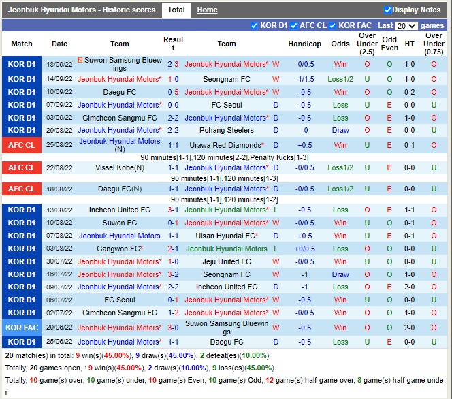Image resolution: width=452 pixels, height=399 pixels.
Task: Select the Total tab
Action: (176, 10)
